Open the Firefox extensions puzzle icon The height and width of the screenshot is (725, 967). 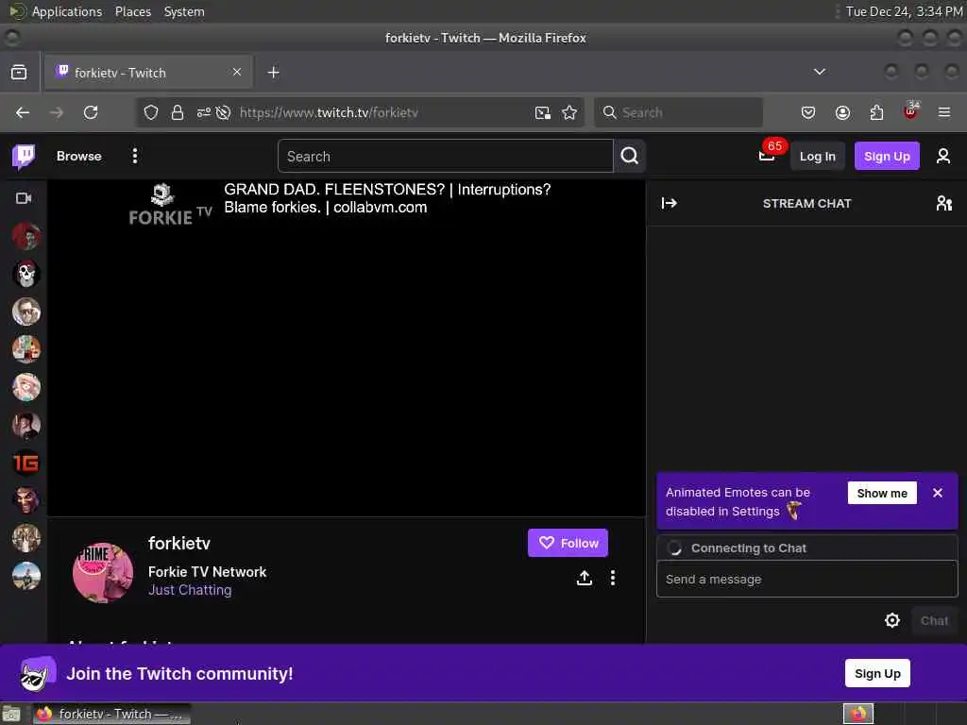(x=876, y=112)
